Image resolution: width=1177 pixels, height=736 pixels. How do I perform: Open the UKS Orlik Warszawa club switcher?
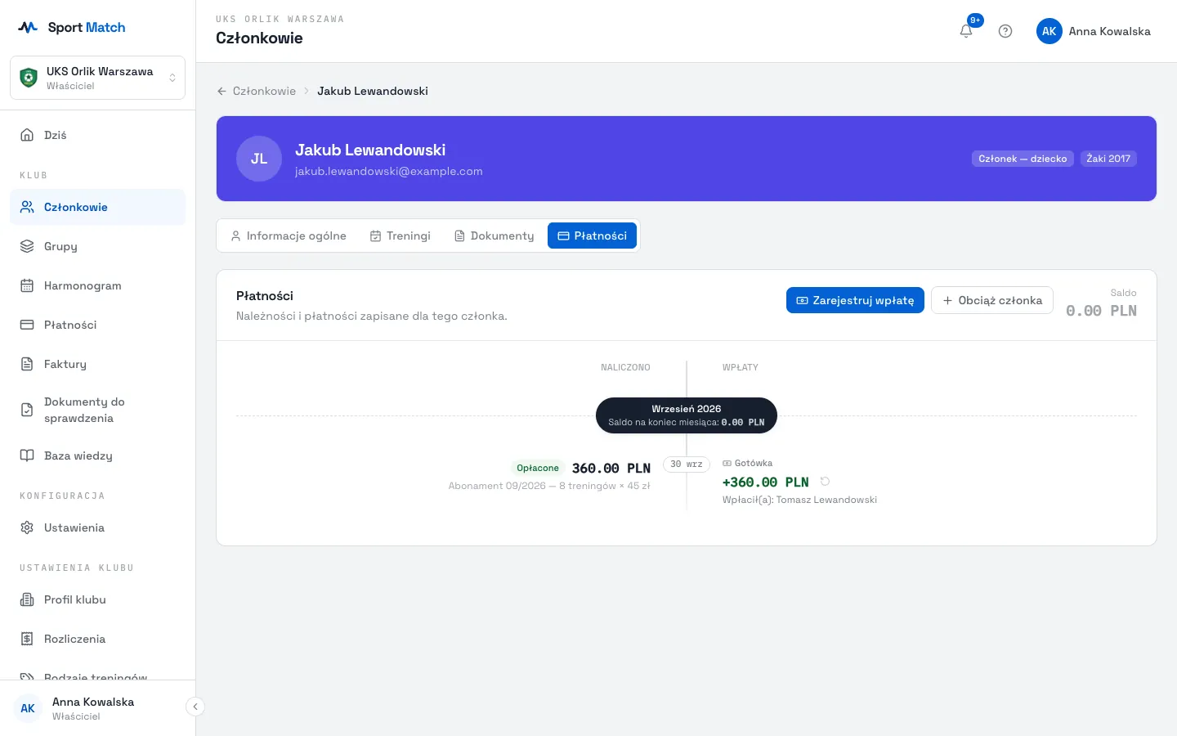pyautogui.click(x=98, y=78)
